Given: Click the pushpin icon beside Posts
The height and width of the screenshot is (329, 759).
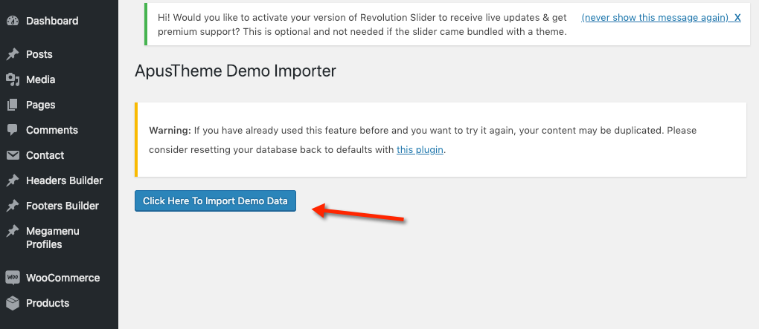Looking at the screenshot, I should [13, 54].
